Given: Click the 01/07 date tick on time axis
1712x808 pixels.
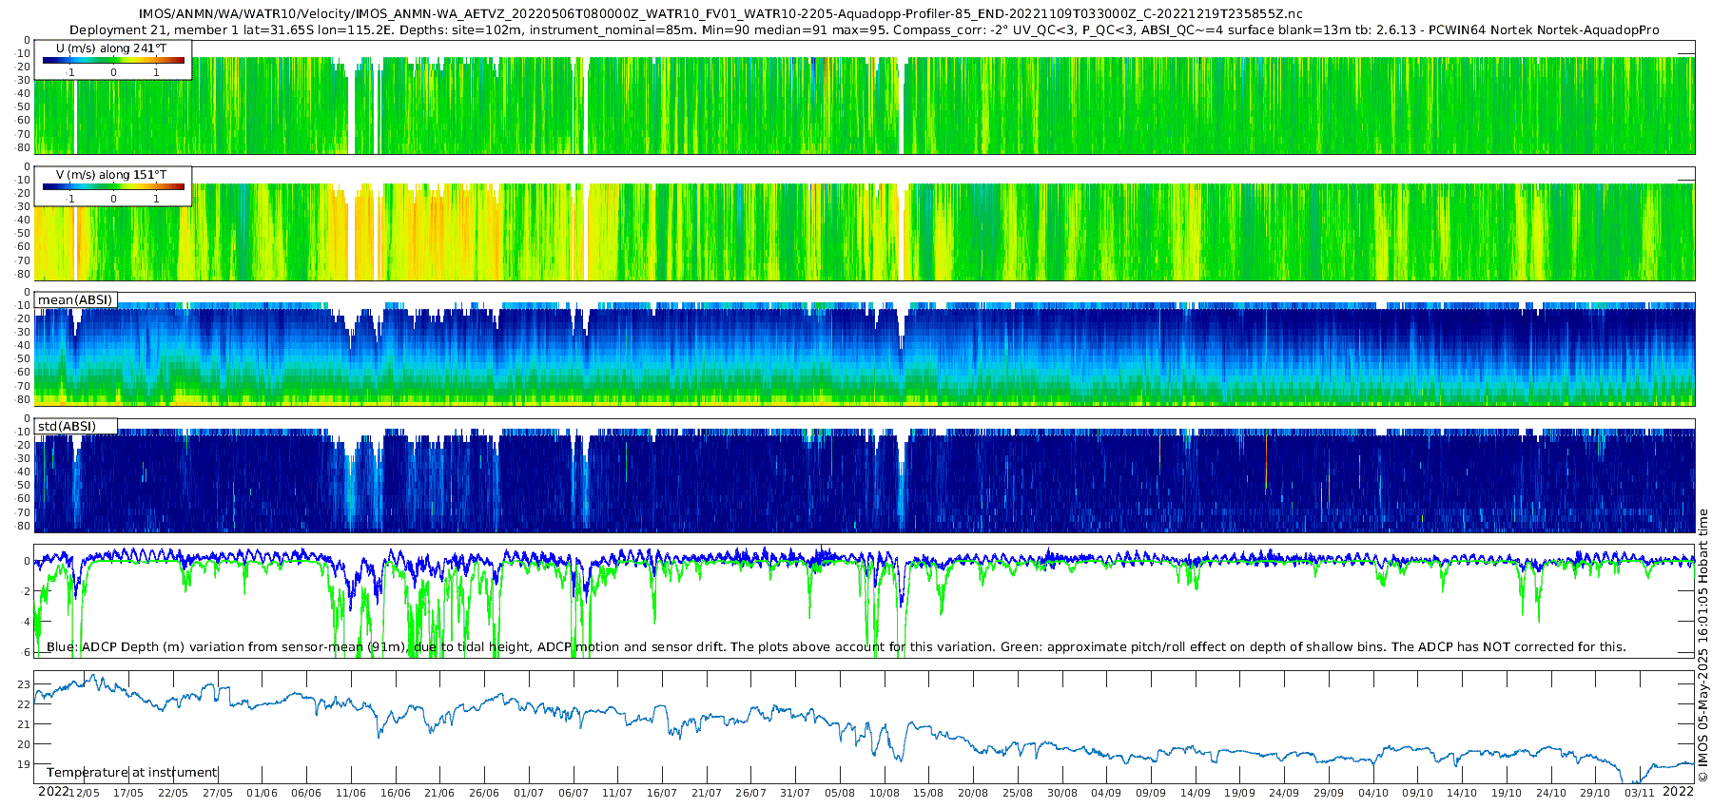Looking at the screenshot, I should point(529,793).
